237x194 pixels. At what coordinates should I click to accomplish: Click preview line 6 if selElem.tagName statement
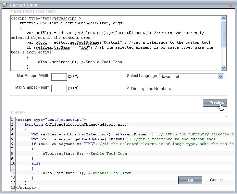(x=133, y=144)
